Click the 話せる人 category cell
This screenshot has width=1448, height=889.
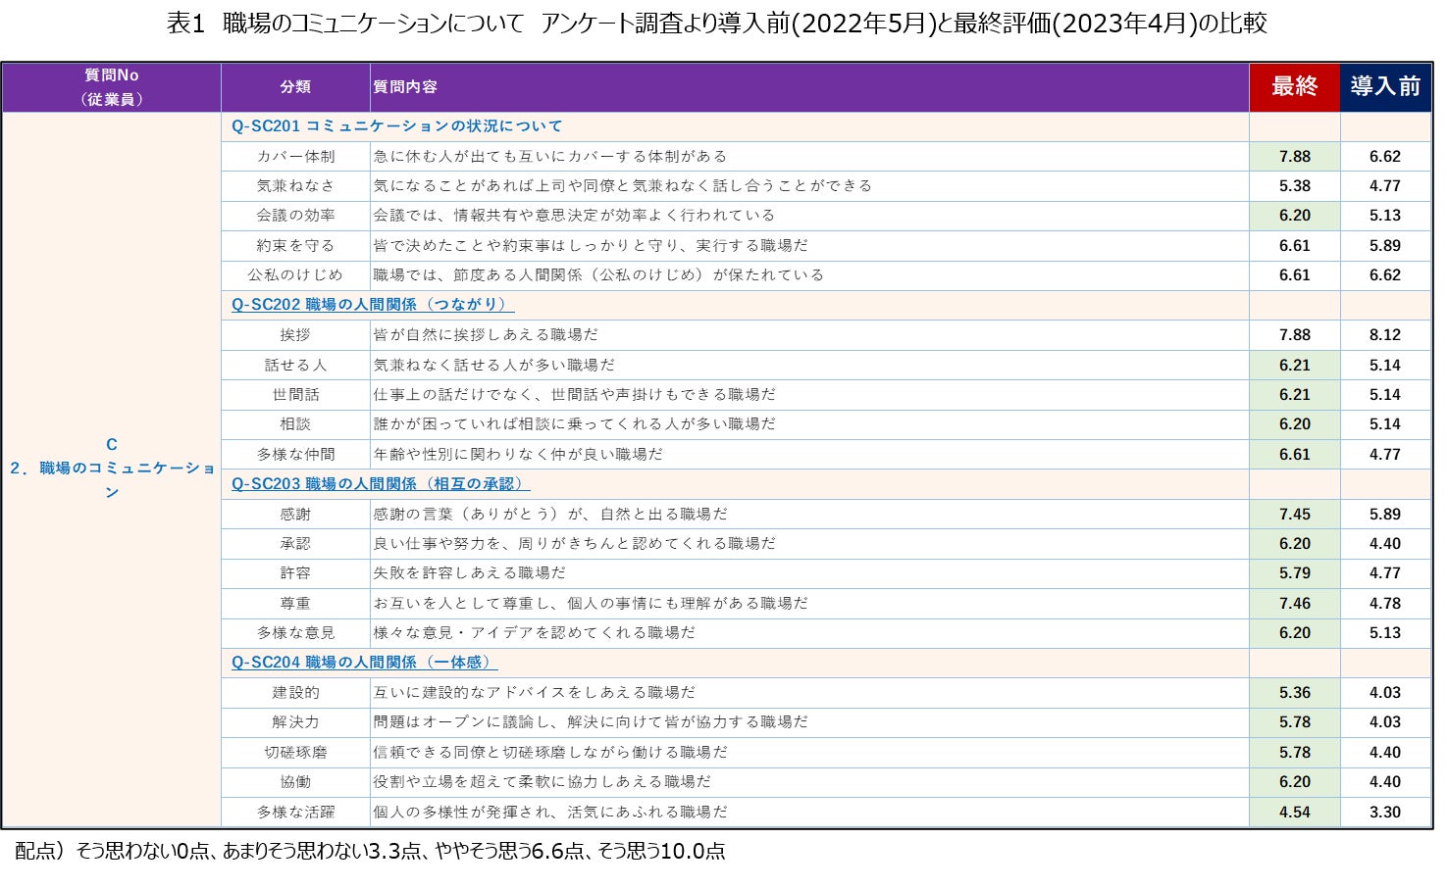click(x=295, y=366)
